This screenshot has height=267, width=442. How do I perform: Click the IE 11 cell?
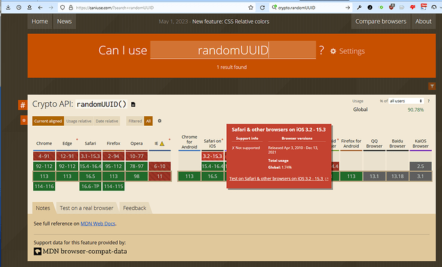[160, 176]
